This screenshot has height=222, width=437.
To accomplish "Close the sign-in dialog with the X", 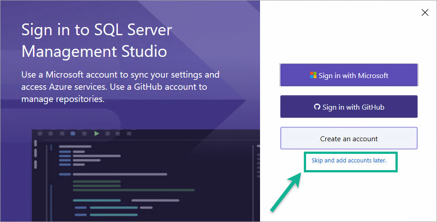I will point(425,13).
